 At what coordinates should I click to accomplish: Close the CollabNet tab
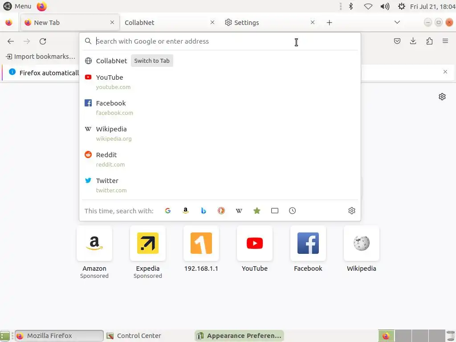[x=212, y=22]
